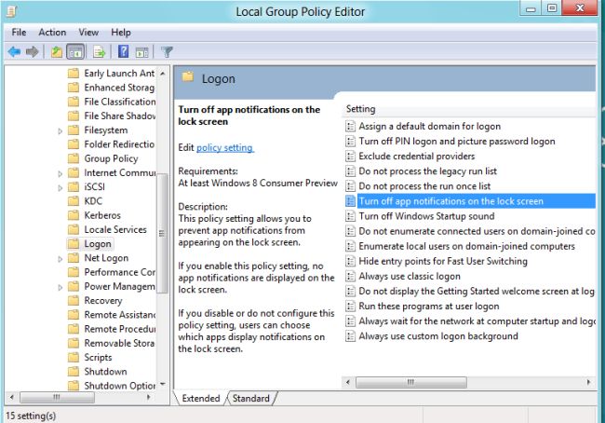Switch to the Extended tab
The height and width of the screenshot is (423, 605).
[201, 398]
